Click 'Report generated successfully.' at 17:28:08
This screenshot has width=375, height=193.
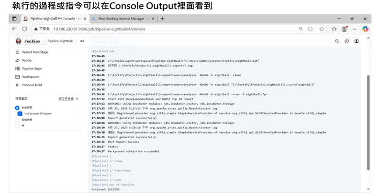coord(132,118)
